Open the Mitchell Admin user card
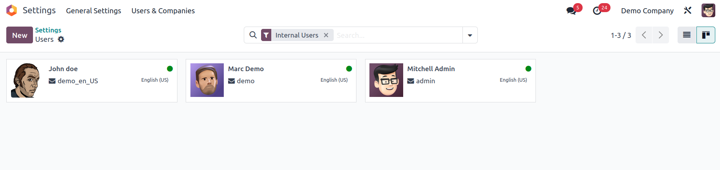This screenshot has height=170, width=720. (450, 81)
